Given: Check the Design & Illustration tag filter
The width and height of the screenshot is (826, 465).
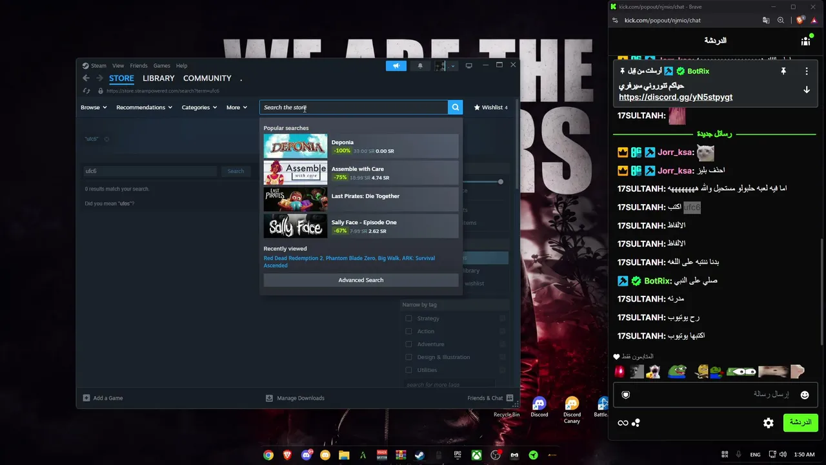Looking at the screenshot, I should pos(408,357).
